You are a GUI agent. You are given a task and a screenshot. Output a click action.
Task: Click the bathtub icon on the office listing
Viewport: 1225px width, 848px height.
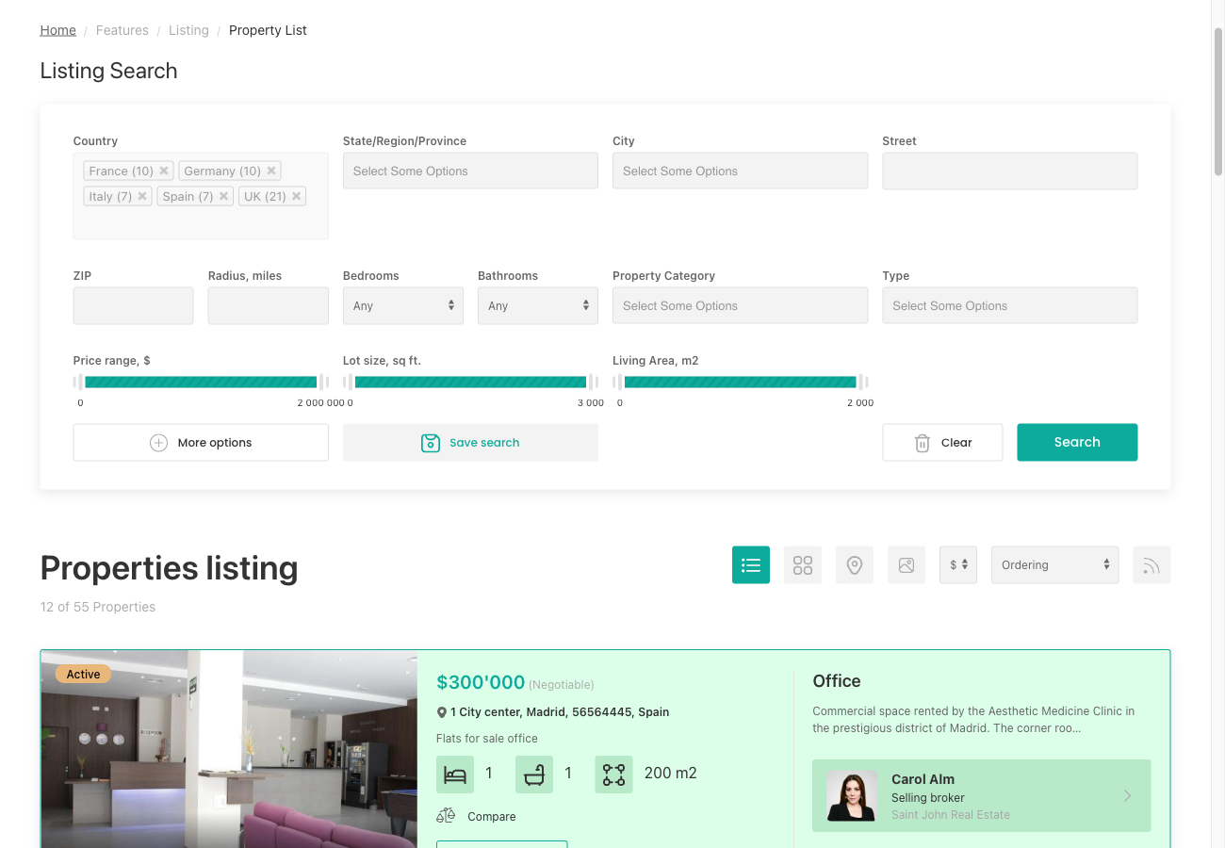(x=534, y=774)
